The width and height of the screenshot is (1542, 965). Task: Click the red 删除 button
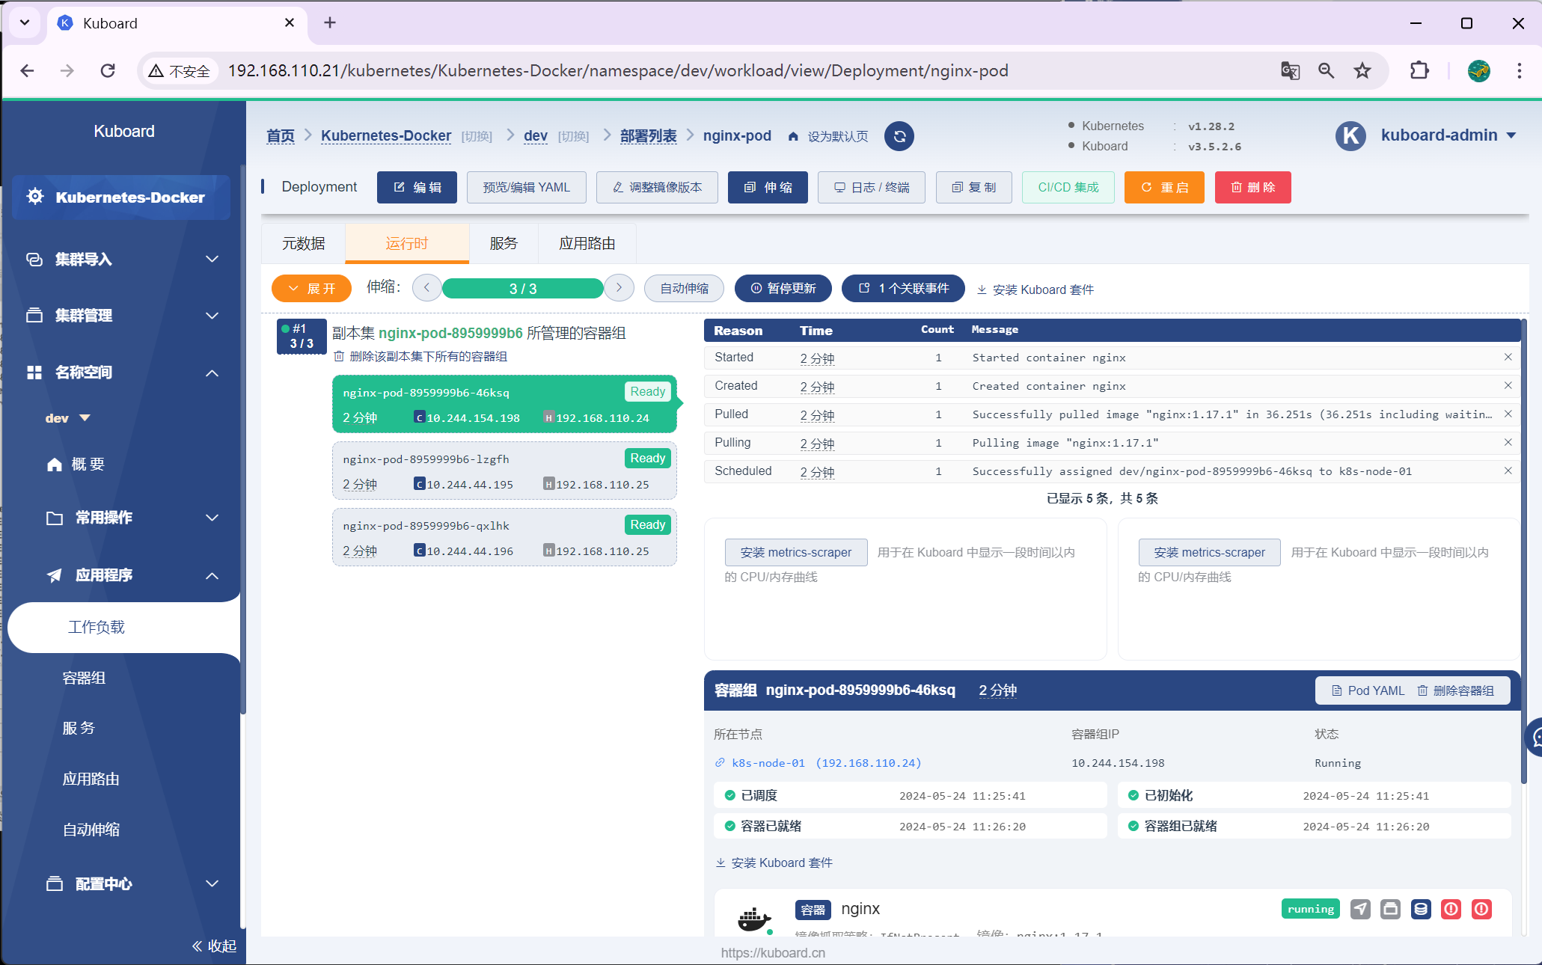tap(1253, 187)
